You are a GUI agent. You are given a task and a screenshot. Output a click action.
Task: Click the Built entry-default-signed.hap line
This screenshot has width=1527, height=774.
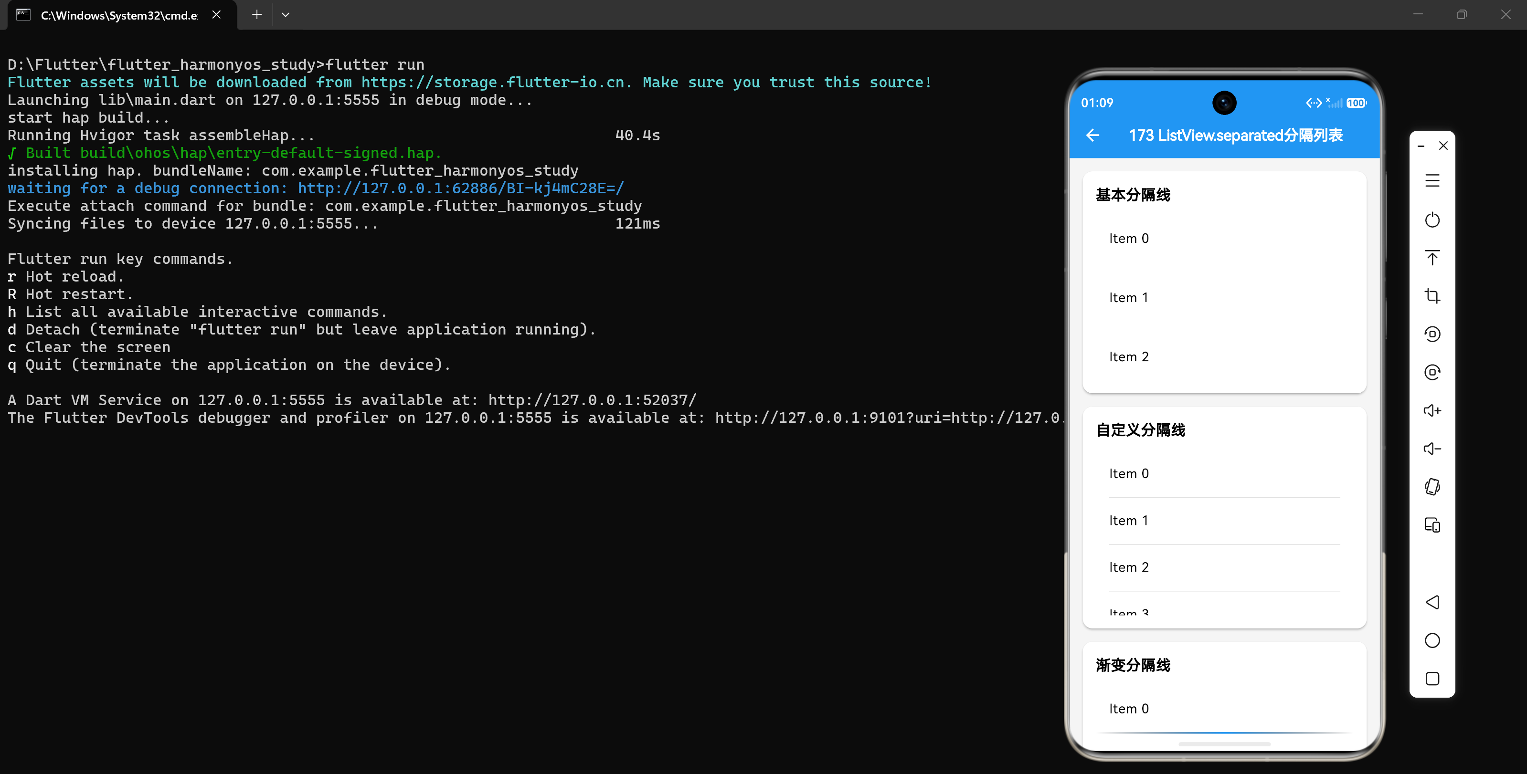click(x=224, y=153)
